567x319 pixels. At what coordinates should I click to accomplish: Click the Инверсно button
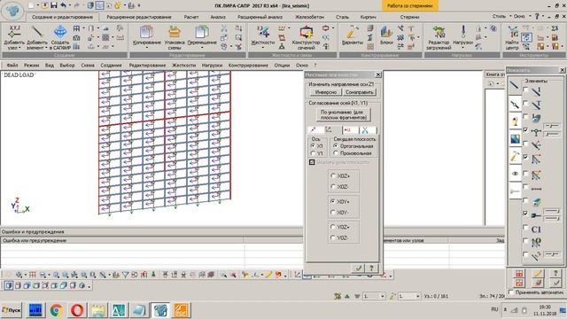(325, 92)
